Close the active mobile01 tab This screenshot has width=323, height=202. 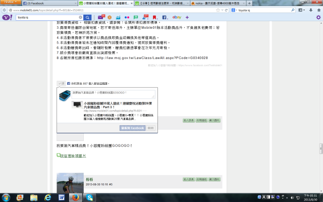(x=132, y=4)
